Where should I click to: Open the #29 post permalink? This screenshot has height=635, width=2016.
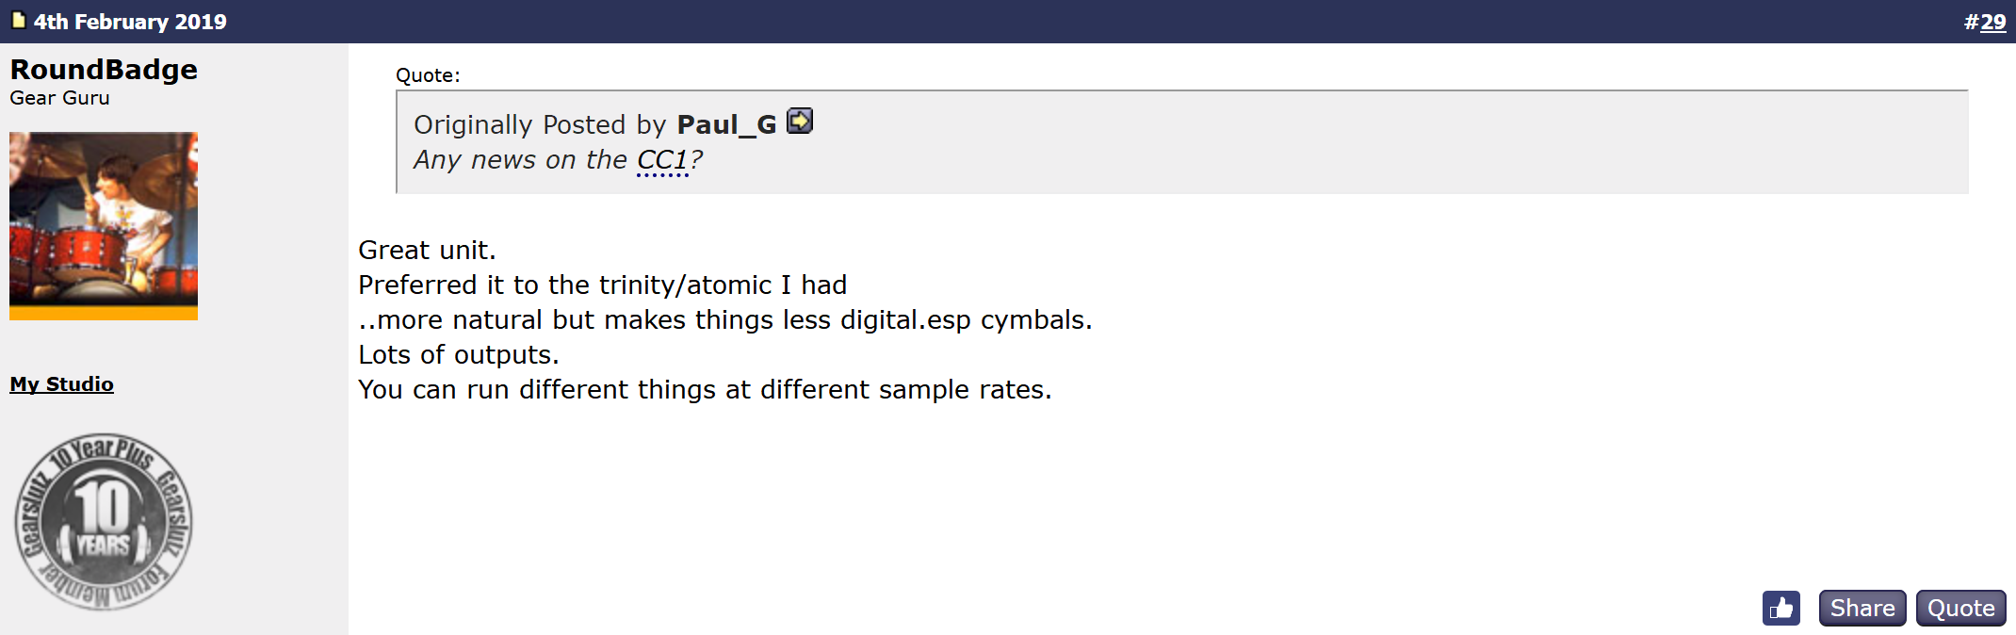point(1992,22)
